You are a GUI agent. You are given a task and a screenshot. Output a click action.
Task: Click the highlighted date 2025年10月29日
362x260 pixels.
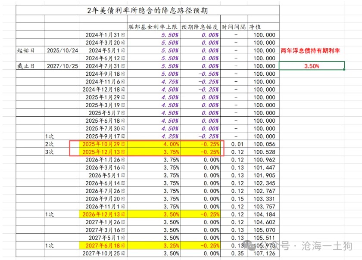[103, 144]
